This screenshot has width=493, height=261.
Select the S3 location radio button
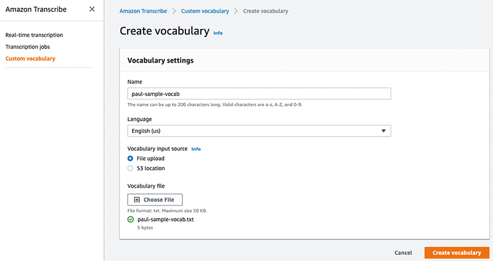point(130,168)
